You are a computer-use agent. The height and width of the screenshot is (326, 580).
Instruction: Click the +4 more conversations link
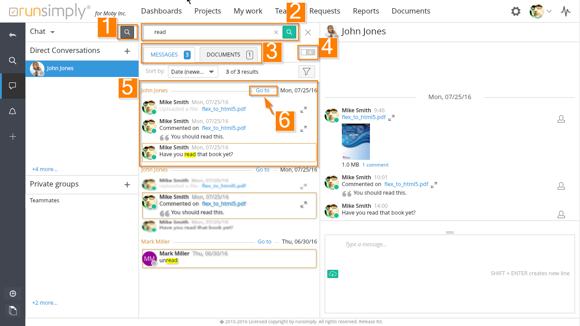(x=44, y=169)
